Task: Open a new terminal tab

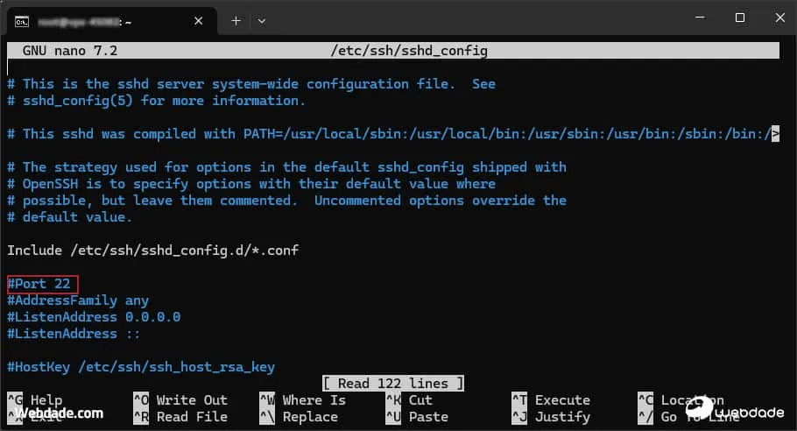Action: point(236,19)
